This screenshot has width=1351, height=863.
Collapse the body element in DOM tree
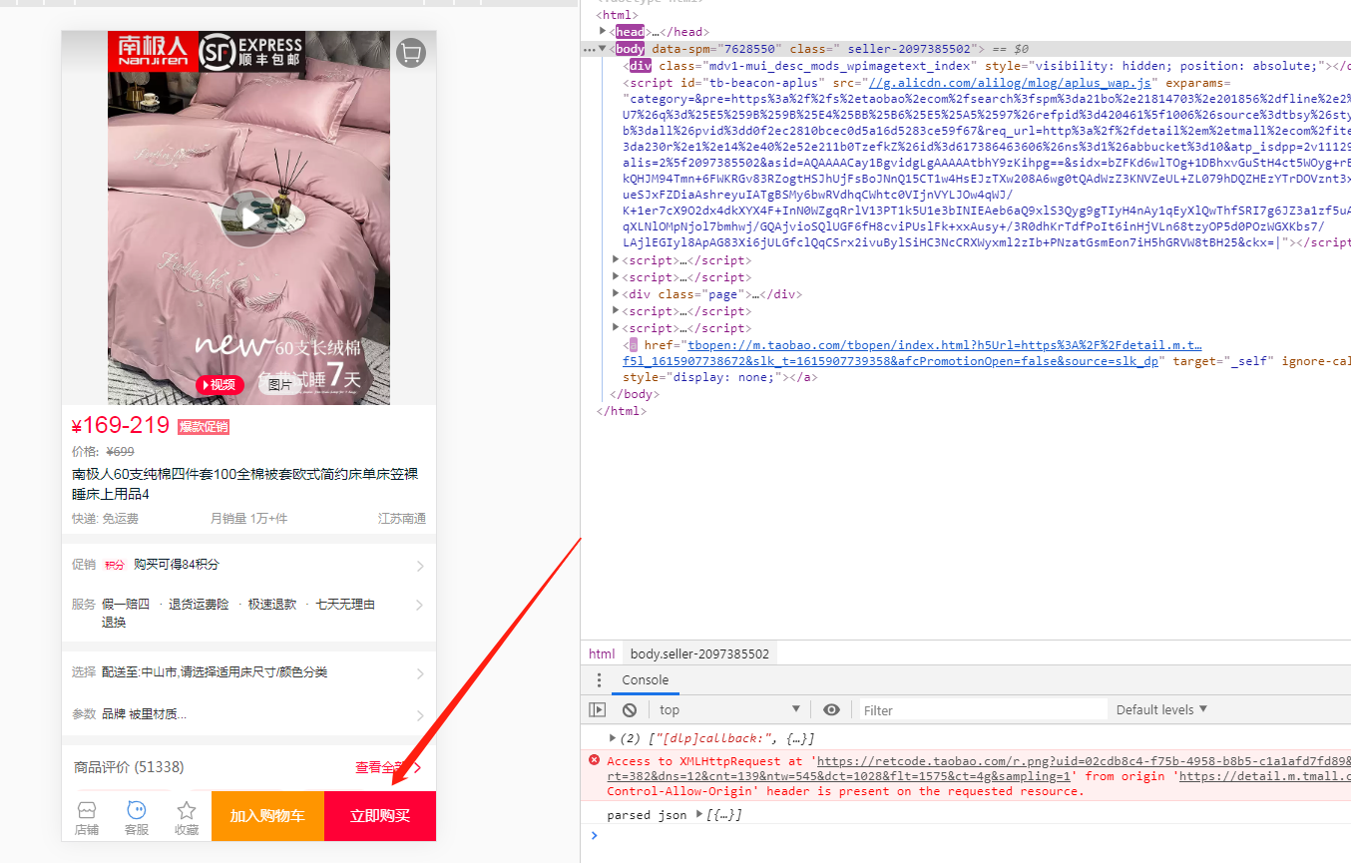[x=603, y=49]
